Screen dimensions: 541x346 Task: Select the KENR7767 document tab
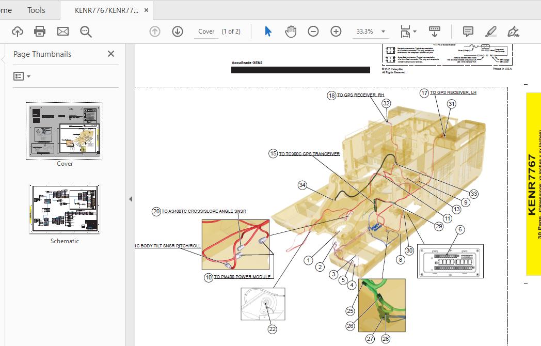coord(106,10)
